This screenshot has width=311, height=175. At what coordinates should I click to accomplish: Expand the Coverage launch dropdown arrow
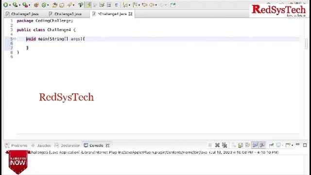[19, 5]
